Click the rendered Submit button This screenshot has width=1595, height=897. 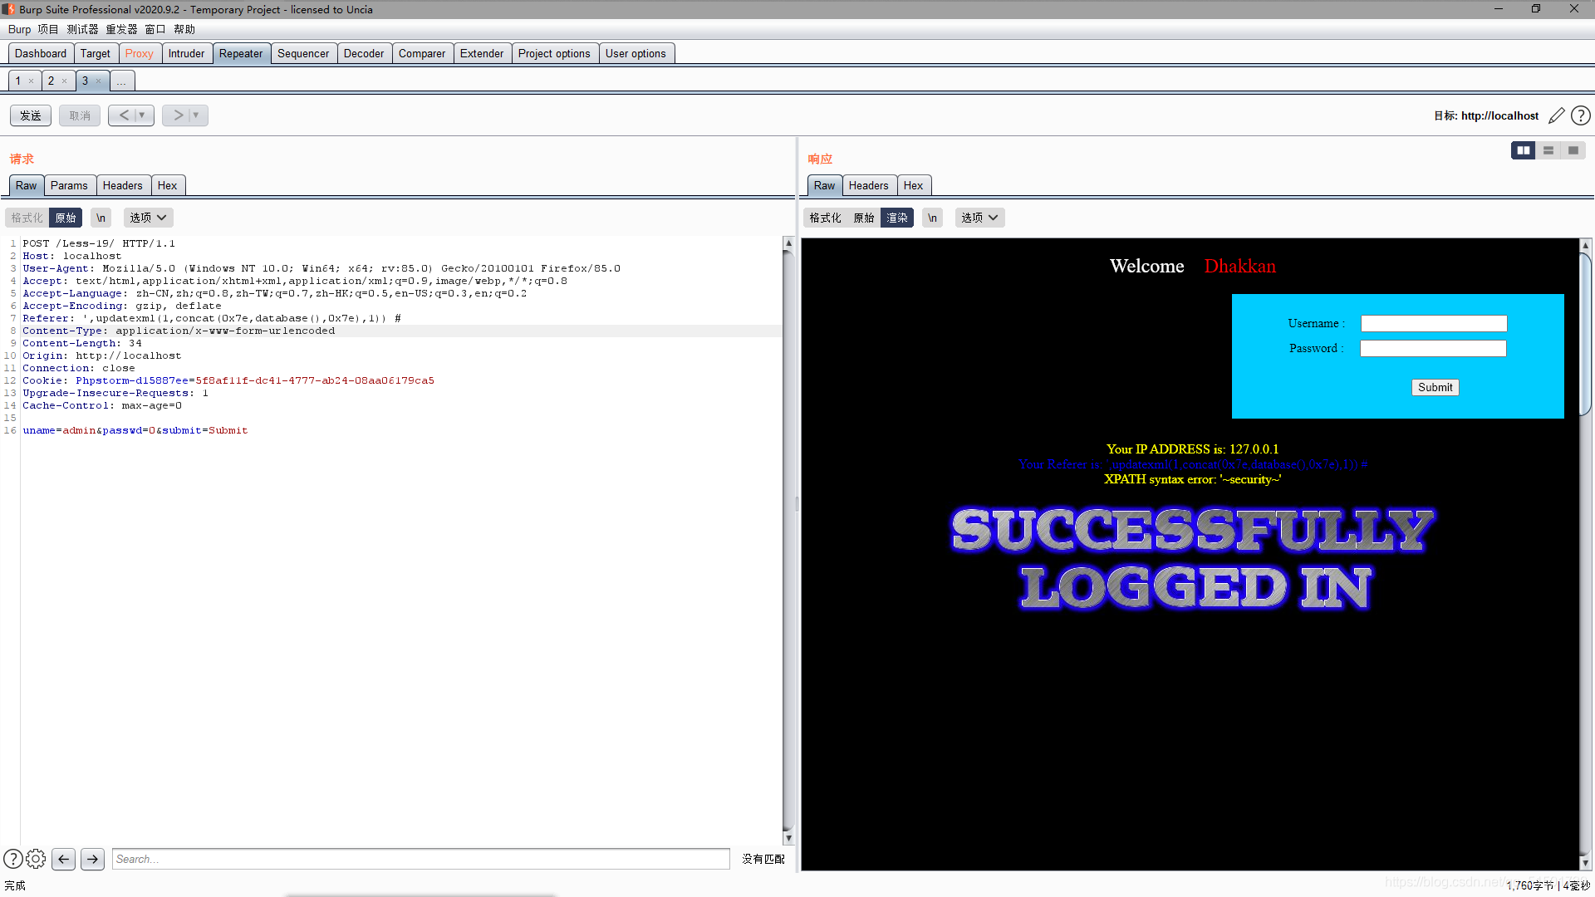[x=1435, y=387]
